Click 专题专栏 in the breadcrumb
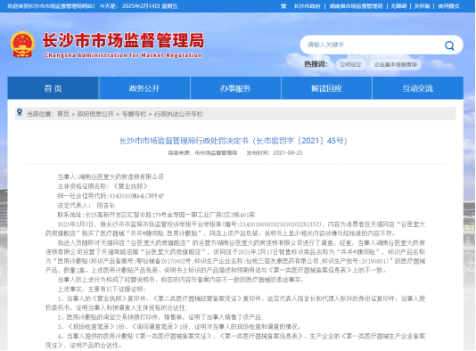This screenshot has height=351, width=476. point(134,114)
